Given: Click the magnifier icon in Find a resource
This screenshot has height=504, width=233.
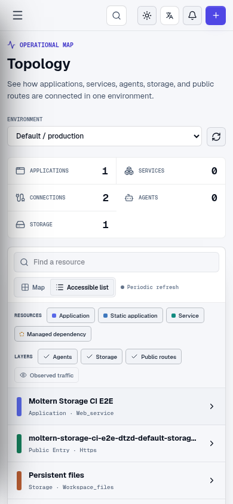Looking at the screenshot, I should pyautogui.click(x=24, y=262).
